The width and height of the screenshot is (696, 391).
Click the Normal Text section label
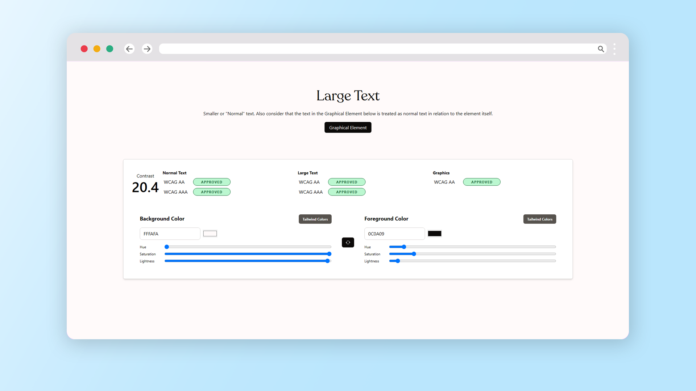pos(174,173)
